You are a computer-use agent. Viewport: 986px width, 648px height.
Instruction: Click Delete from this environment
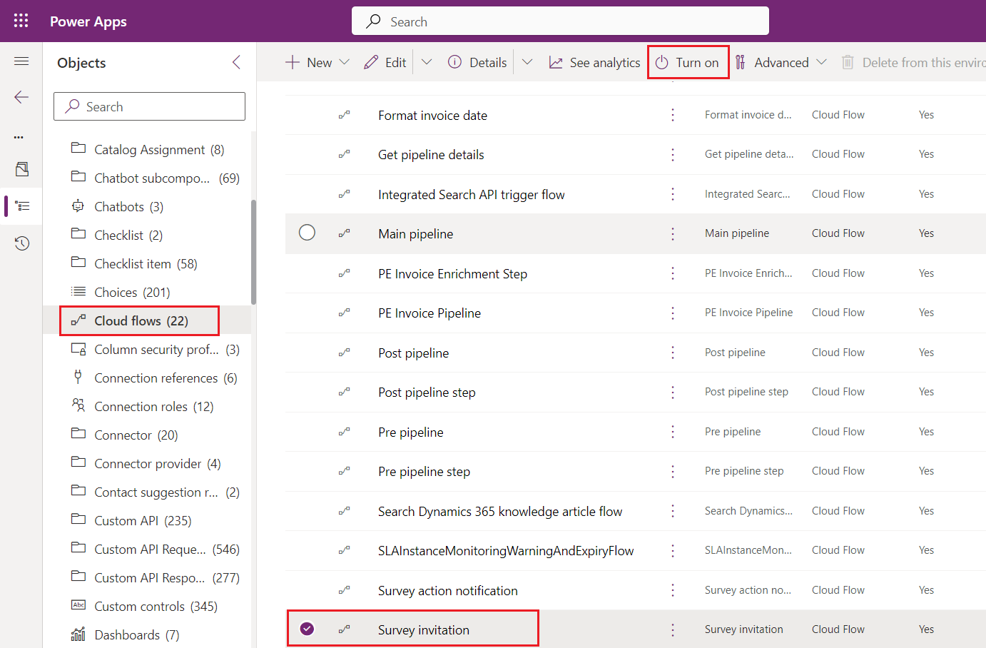[913, 63]
